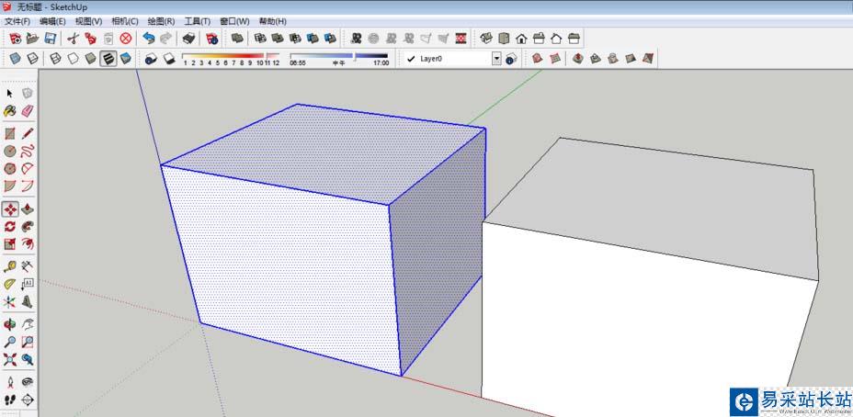Expand the Layer0 dropdown arrow
Image resolution: width=853 pixels, height=417 pixels.
[x=496, y=59]
